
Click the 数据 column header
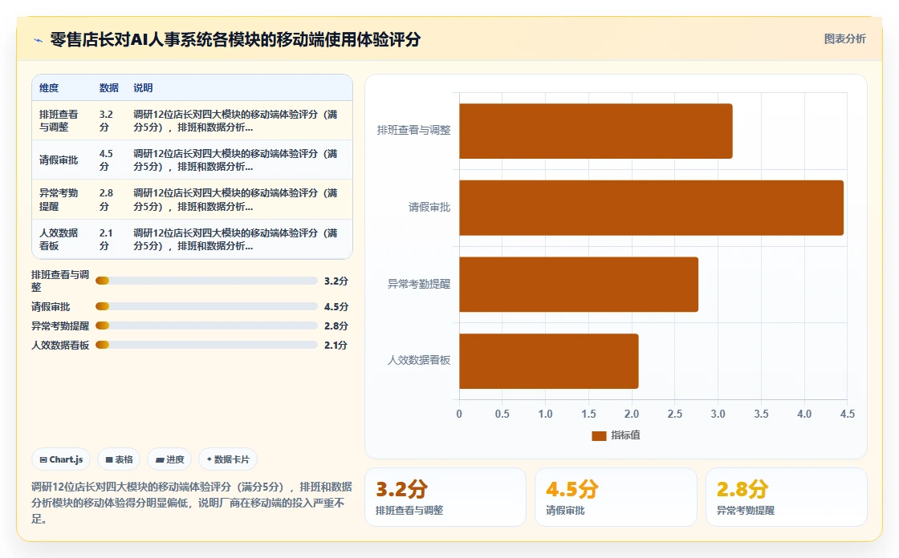point(109,87)
